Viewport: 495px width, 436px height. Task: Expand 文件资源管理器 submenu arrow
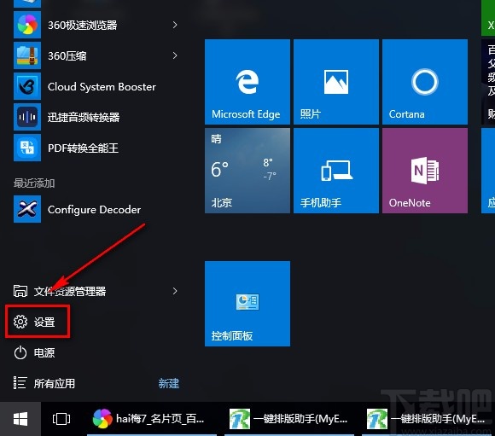(x=175, y=291)
